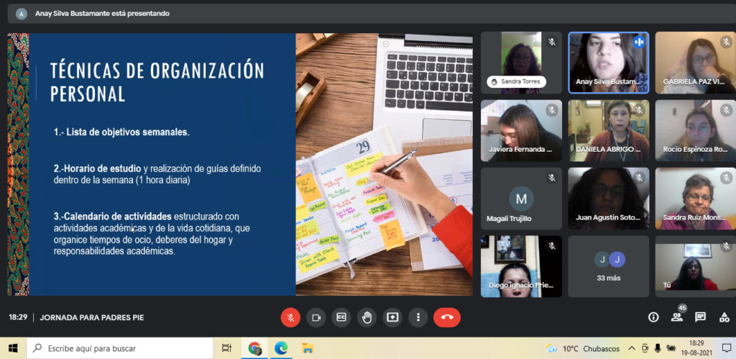Show the participants list with badge 45

coord(677,317)
